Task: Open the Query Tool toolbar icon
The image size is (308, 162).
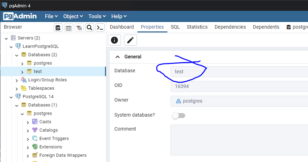Action: click(x=58, y=28)
